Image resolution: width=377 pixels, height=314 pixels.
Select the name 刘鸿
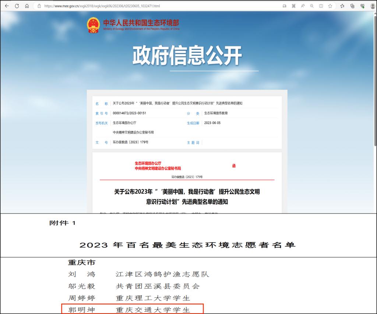(x=82, y=274)
